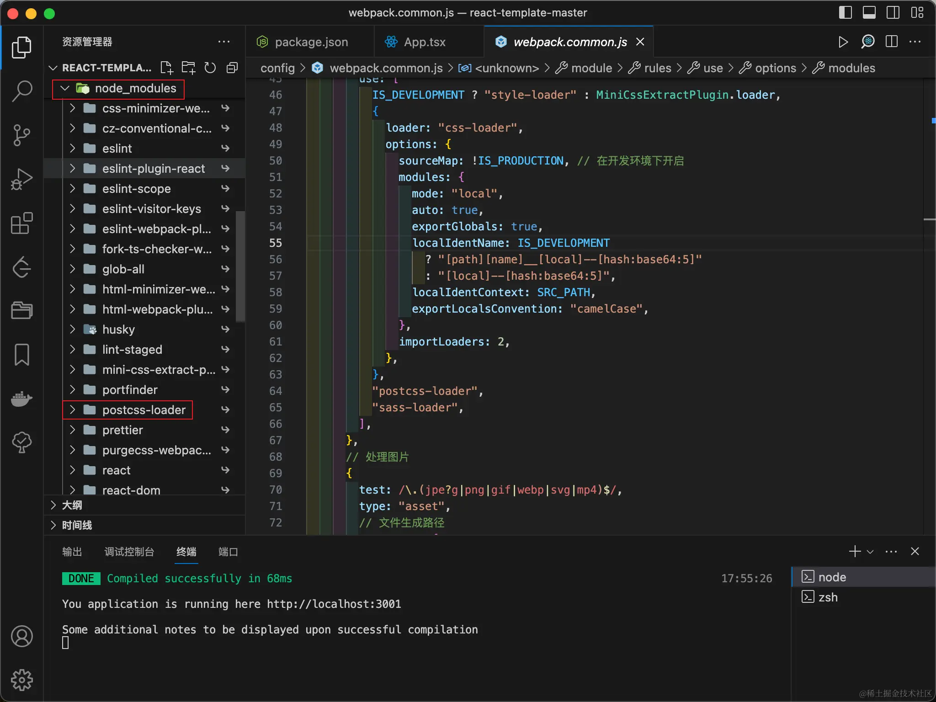Click the New File icon in explorer

coord(167,68)
